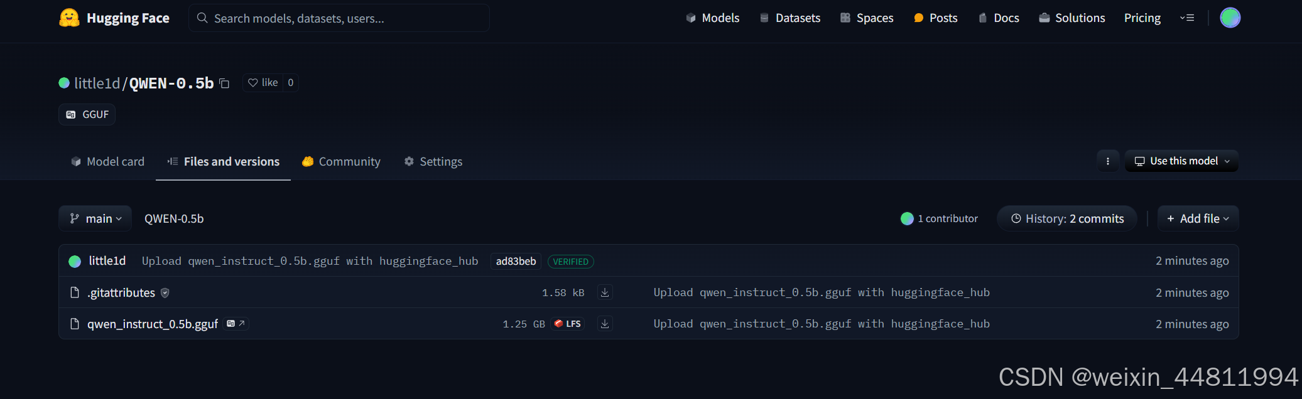Switch to the Model card tab
Viewport: 1302px width, 399px height.
107,161
